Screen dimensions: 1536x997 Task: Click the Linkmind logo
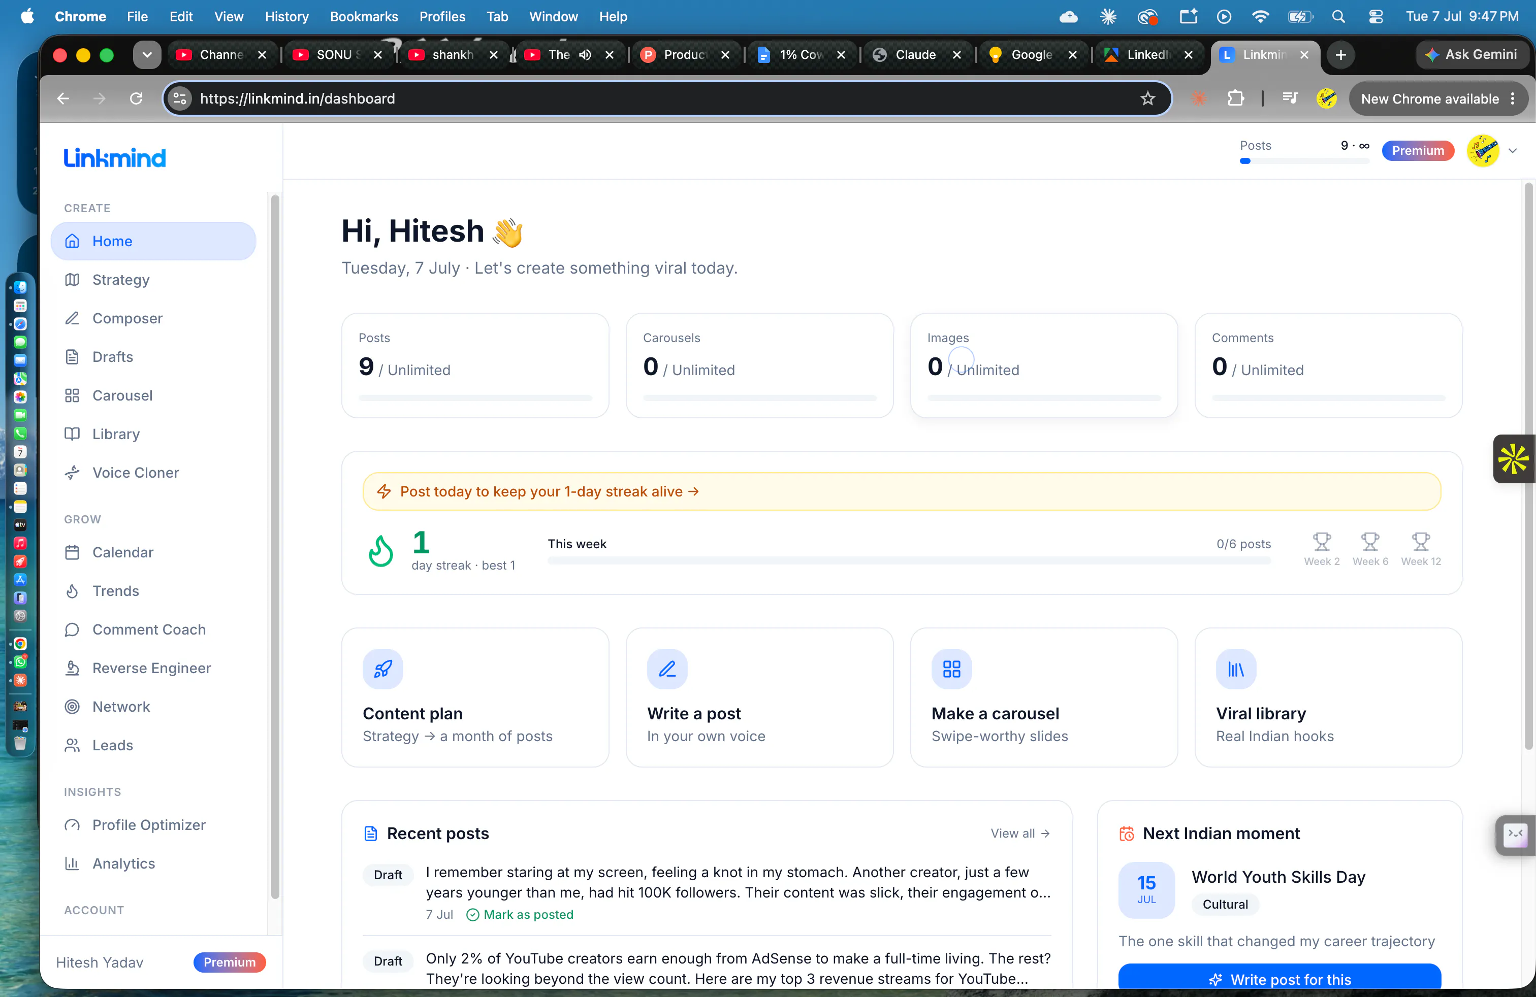point(114,158)
